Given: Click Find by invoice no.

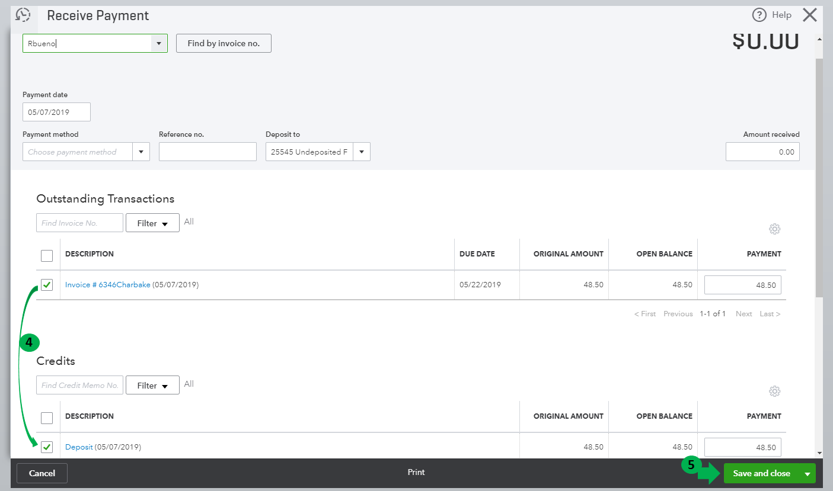Looking at the screenshot, I should pos(224,43).
